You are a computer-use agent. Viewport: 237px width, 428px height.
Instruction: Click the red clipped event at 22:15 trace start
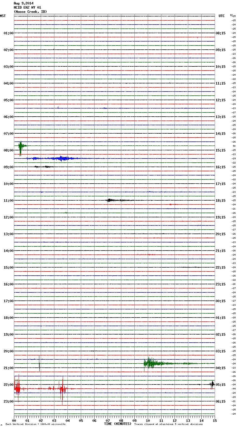[17, 388]
